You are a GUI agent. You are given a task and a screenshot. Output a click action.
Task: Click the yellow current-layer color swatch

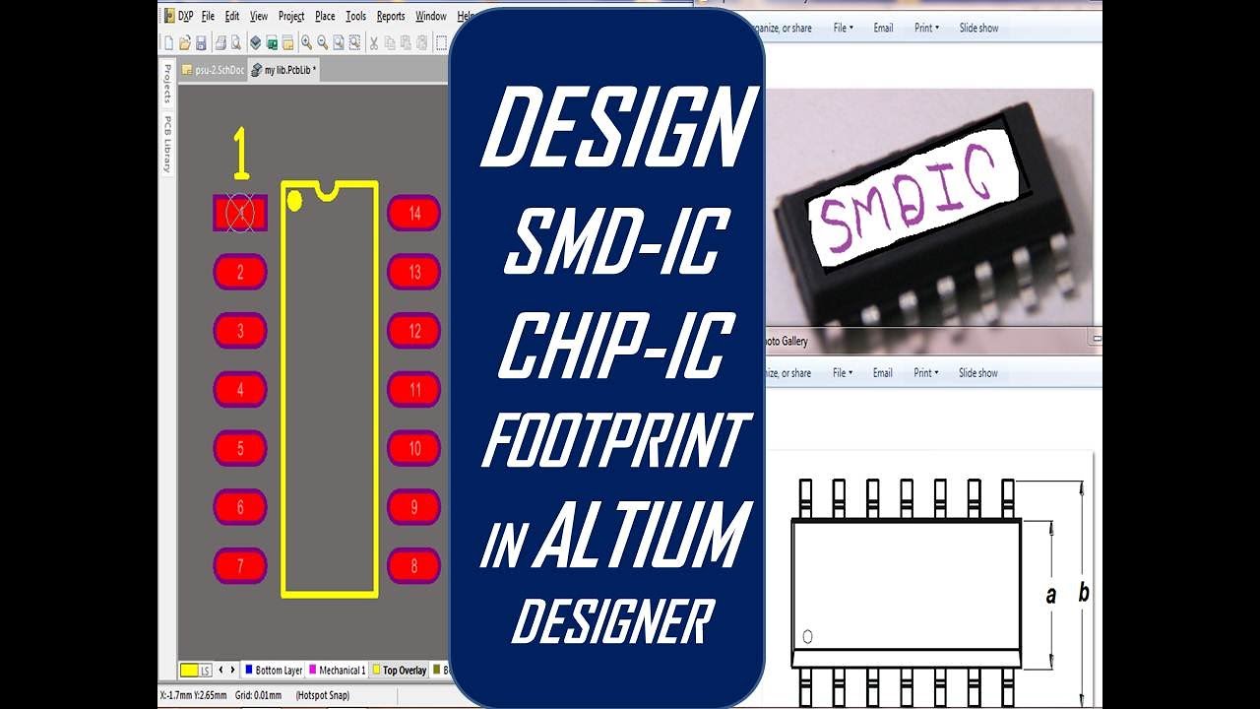click(x=189, y=671)
